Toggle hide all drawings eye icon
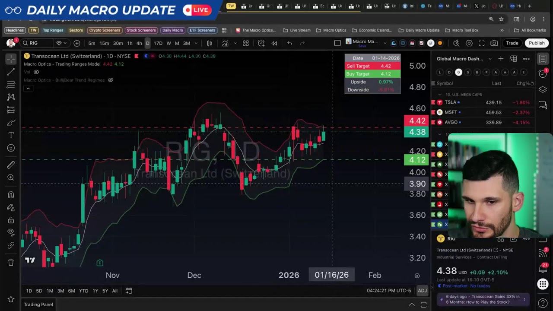Image resolution: width=553 pixels, height=311 pixels. point(11,232)
